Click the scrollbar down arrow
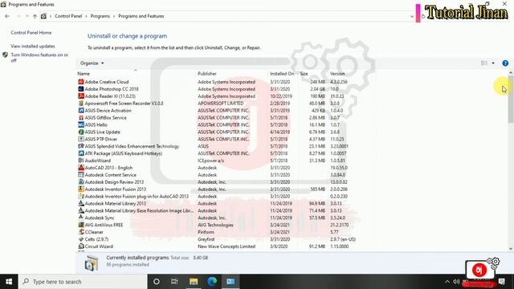This screenshot has width=514, height=289. pyautogui.click(x=511, y=249)
